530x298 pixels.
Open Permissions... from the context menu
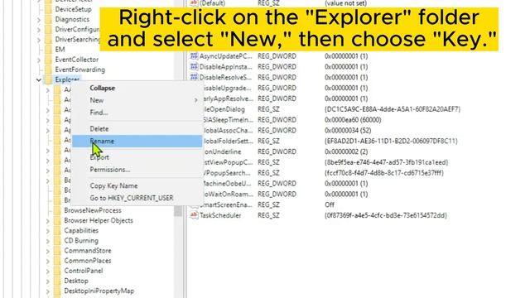[137, 169]
